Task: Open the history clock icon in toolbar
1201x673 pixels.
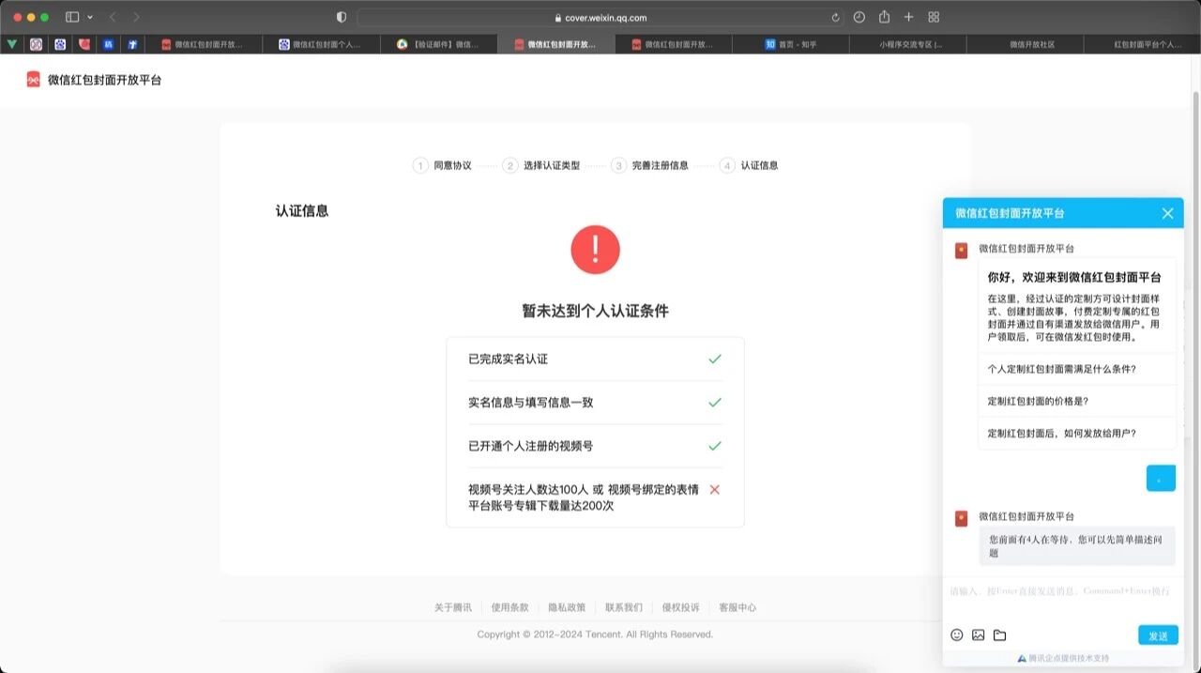Action: (859, 17)
